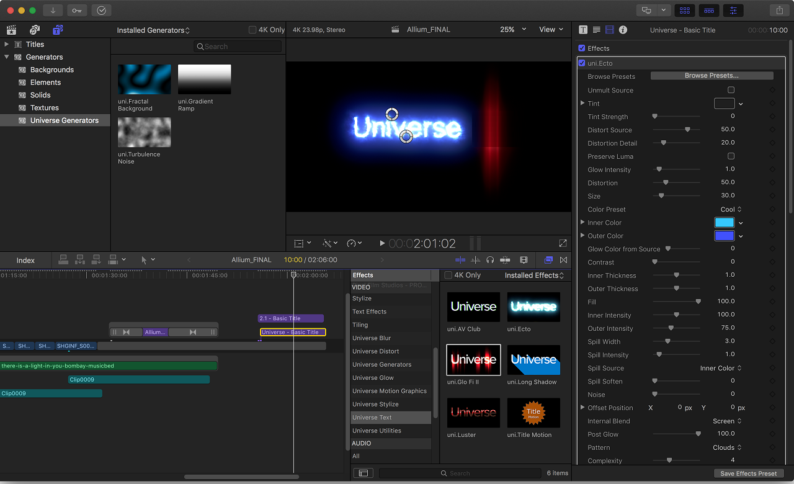Open Background Tasks checkmark icon

tap(102, 11)
